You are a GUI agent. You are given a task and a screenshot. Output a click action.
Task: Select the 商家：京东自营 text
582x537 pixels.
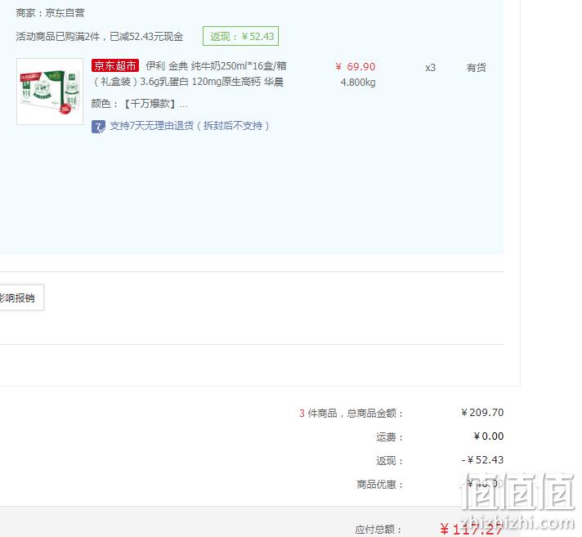pos(50,13)
